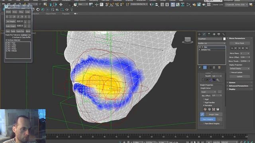Toggle the 3D Snaps icon

click(x=107, y=4)
